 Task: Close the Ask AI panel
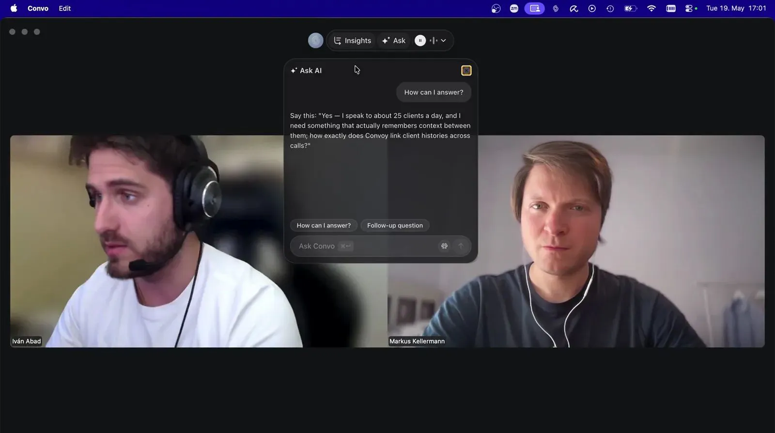[x=466, y=71]
